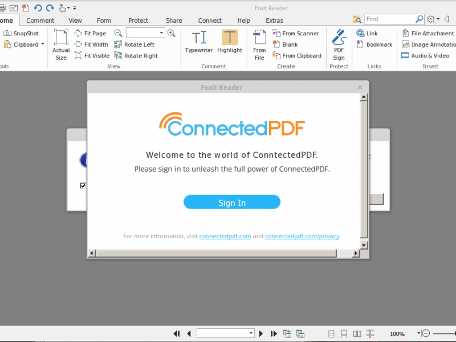Switch to the Comment tab
Viewport: 456px width, 342px height.
40,21
